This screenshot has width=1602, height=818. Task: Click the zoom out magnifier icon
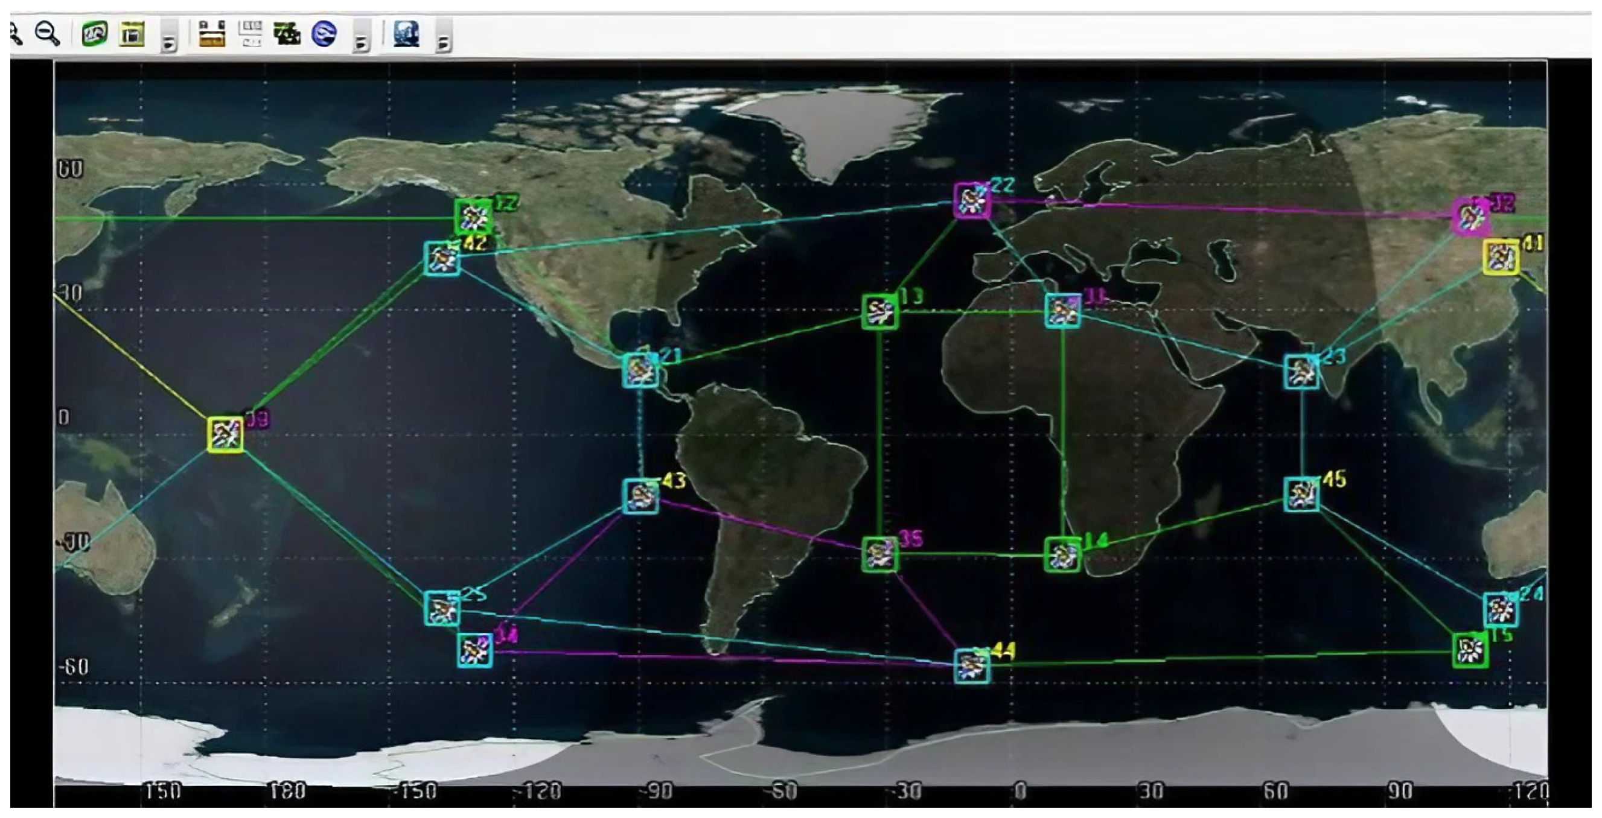tap(48, 33)
